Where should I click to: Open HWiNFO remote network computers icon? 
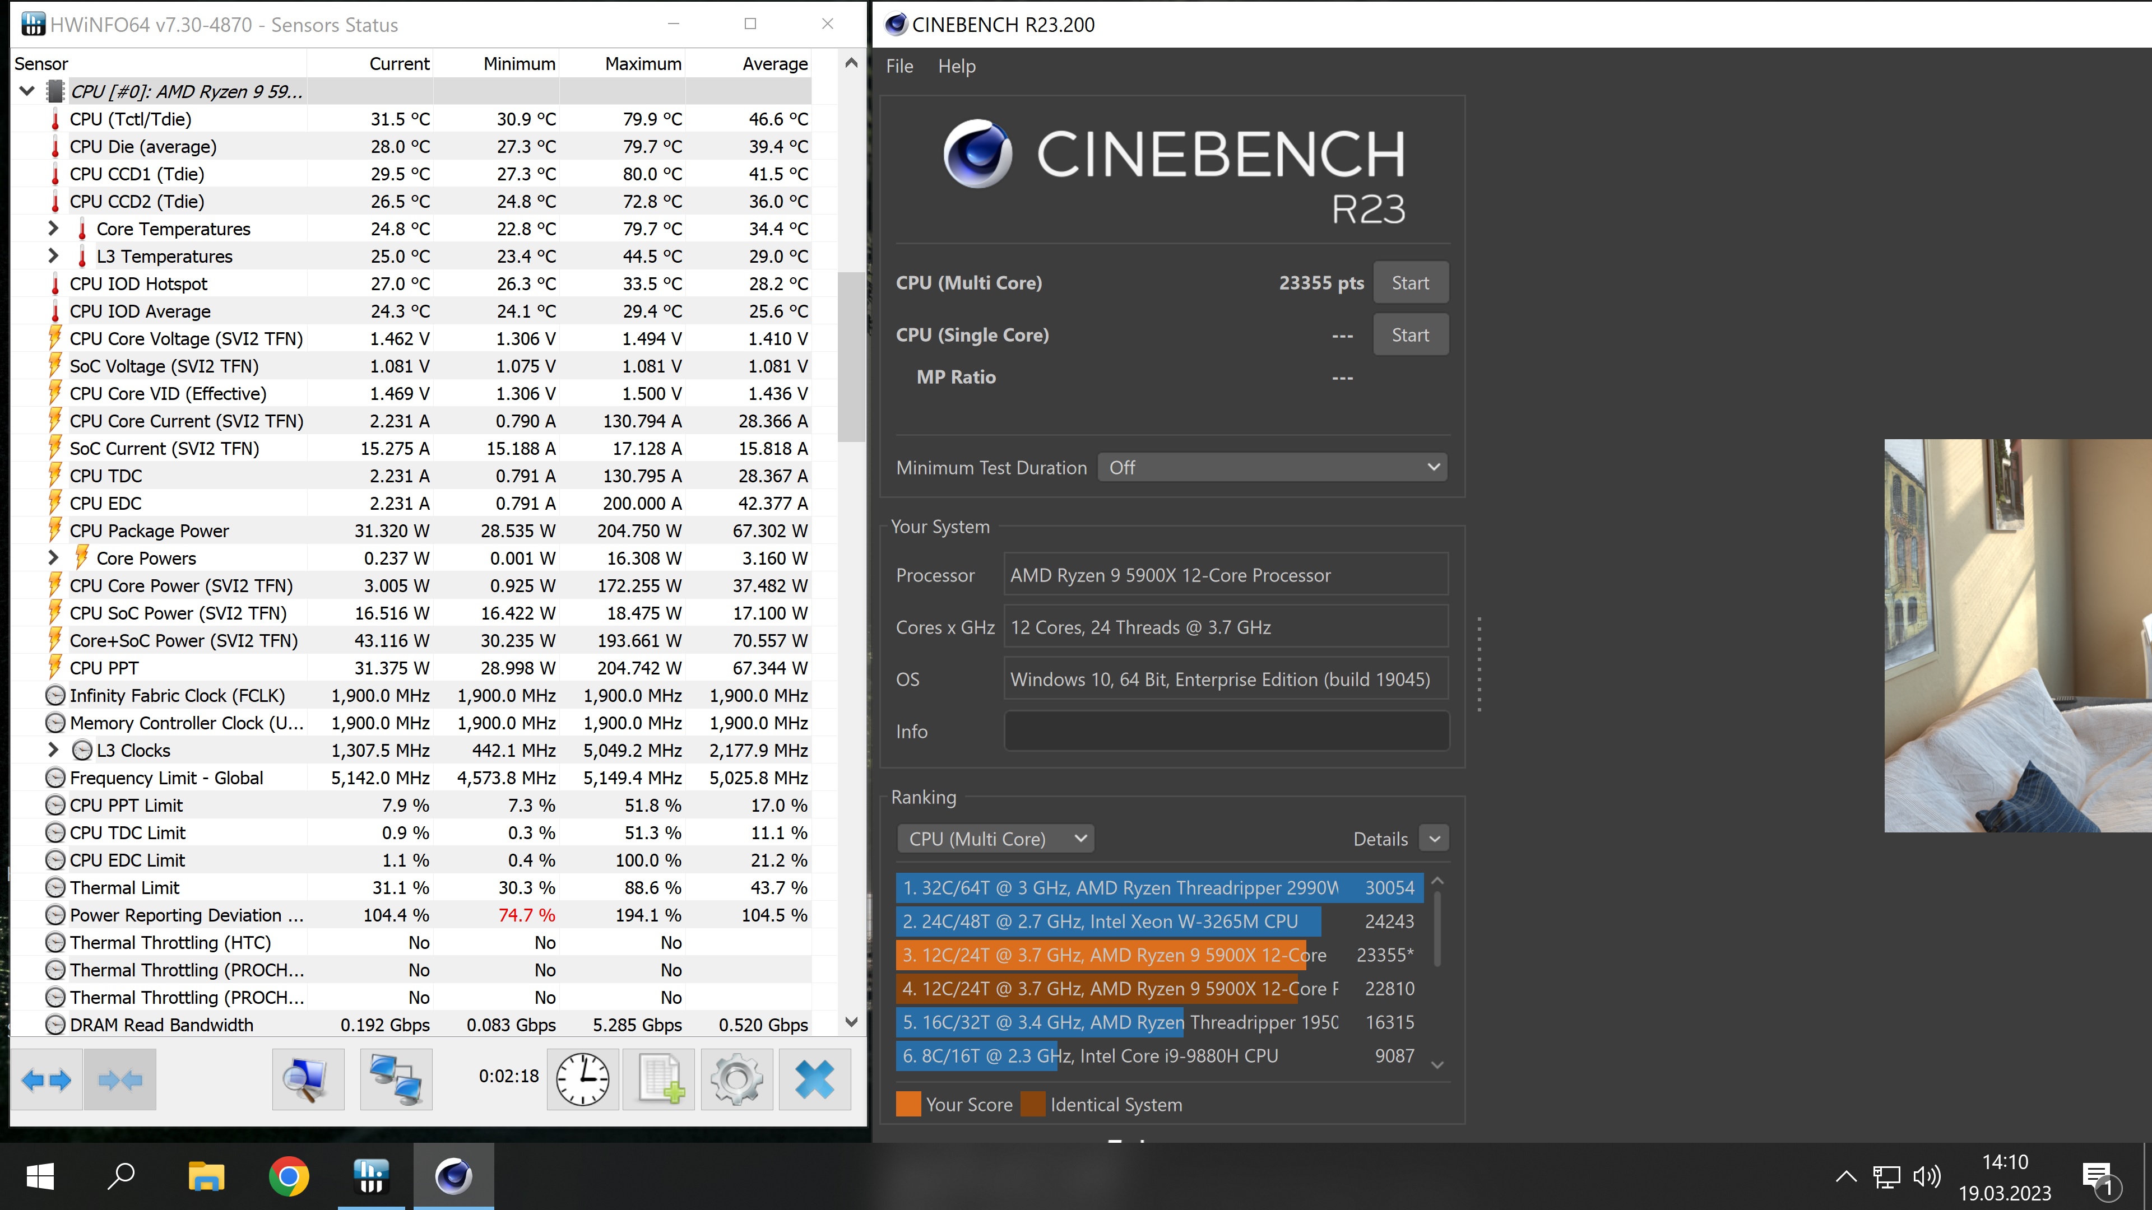click(396, 1079)
